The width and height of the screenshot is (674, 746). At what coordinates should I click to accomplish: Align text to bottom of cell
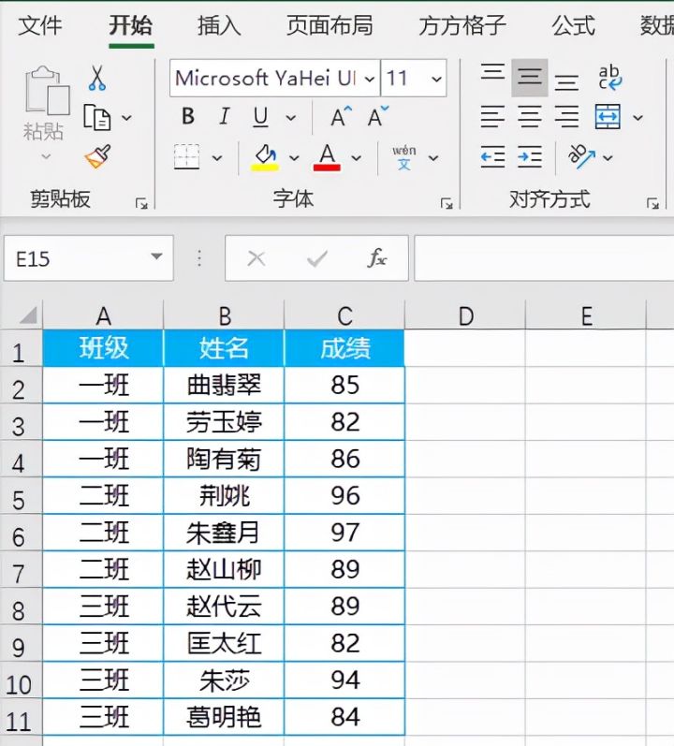pyautogui.click(x=566, y=81)
